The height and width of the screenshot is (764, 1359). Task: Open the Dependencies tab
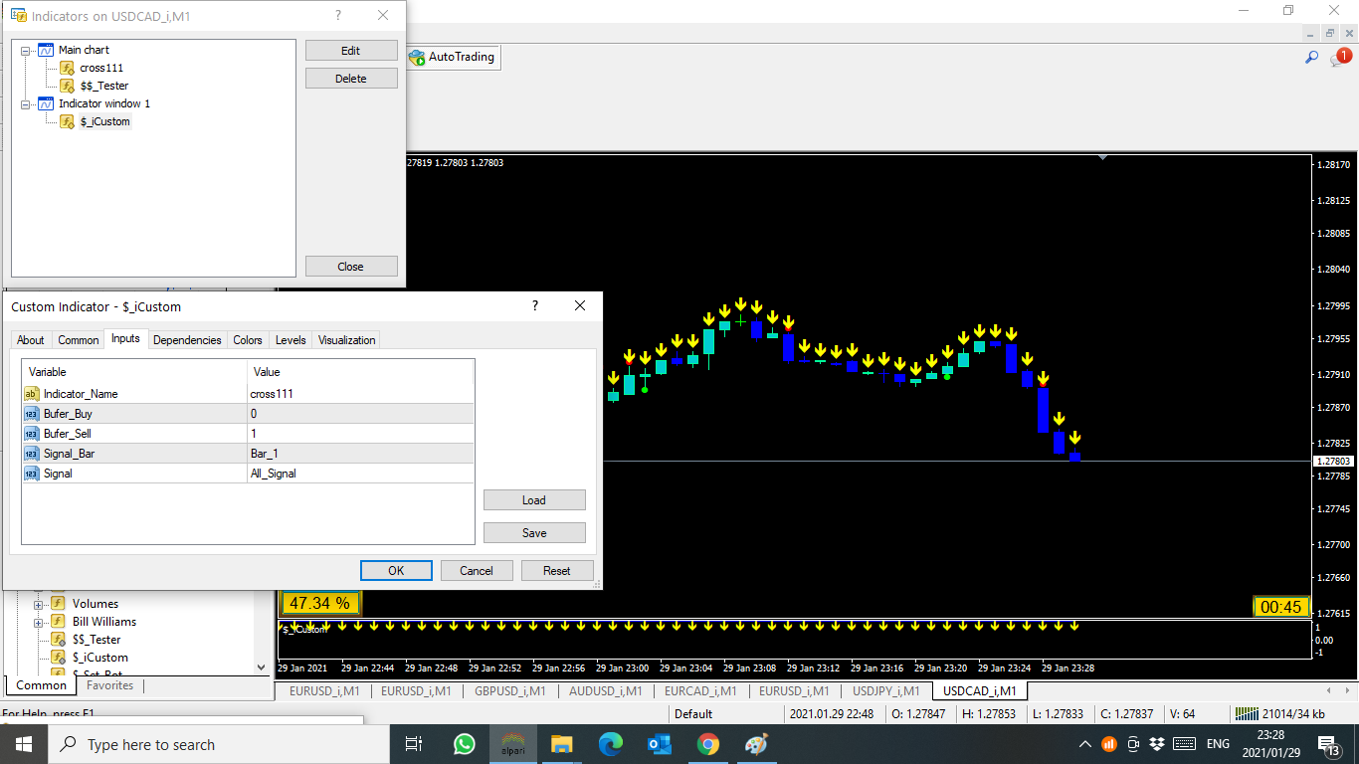click(x=187, y=340)
